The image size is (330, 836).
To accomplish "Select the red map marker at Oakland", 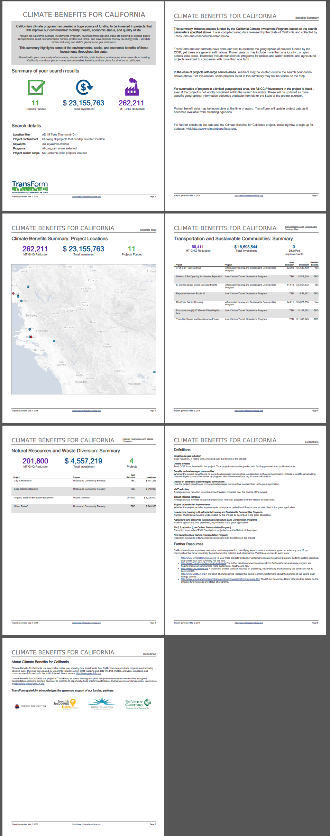I will click(x=31, y=337).
